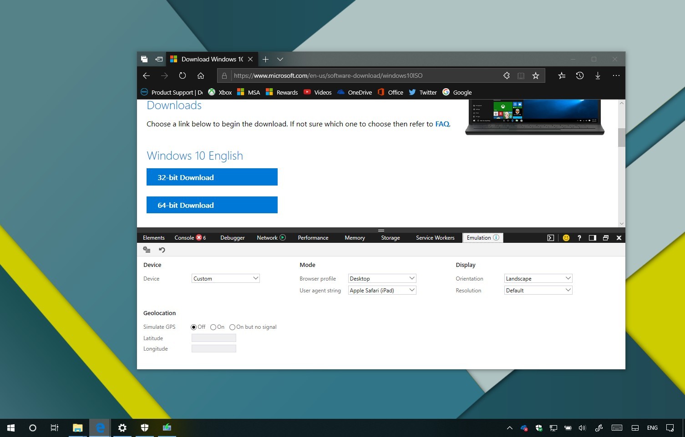Open Edge Settings and more menu
The height and width of the screenshot is (437, 685).
pos(616,75)
